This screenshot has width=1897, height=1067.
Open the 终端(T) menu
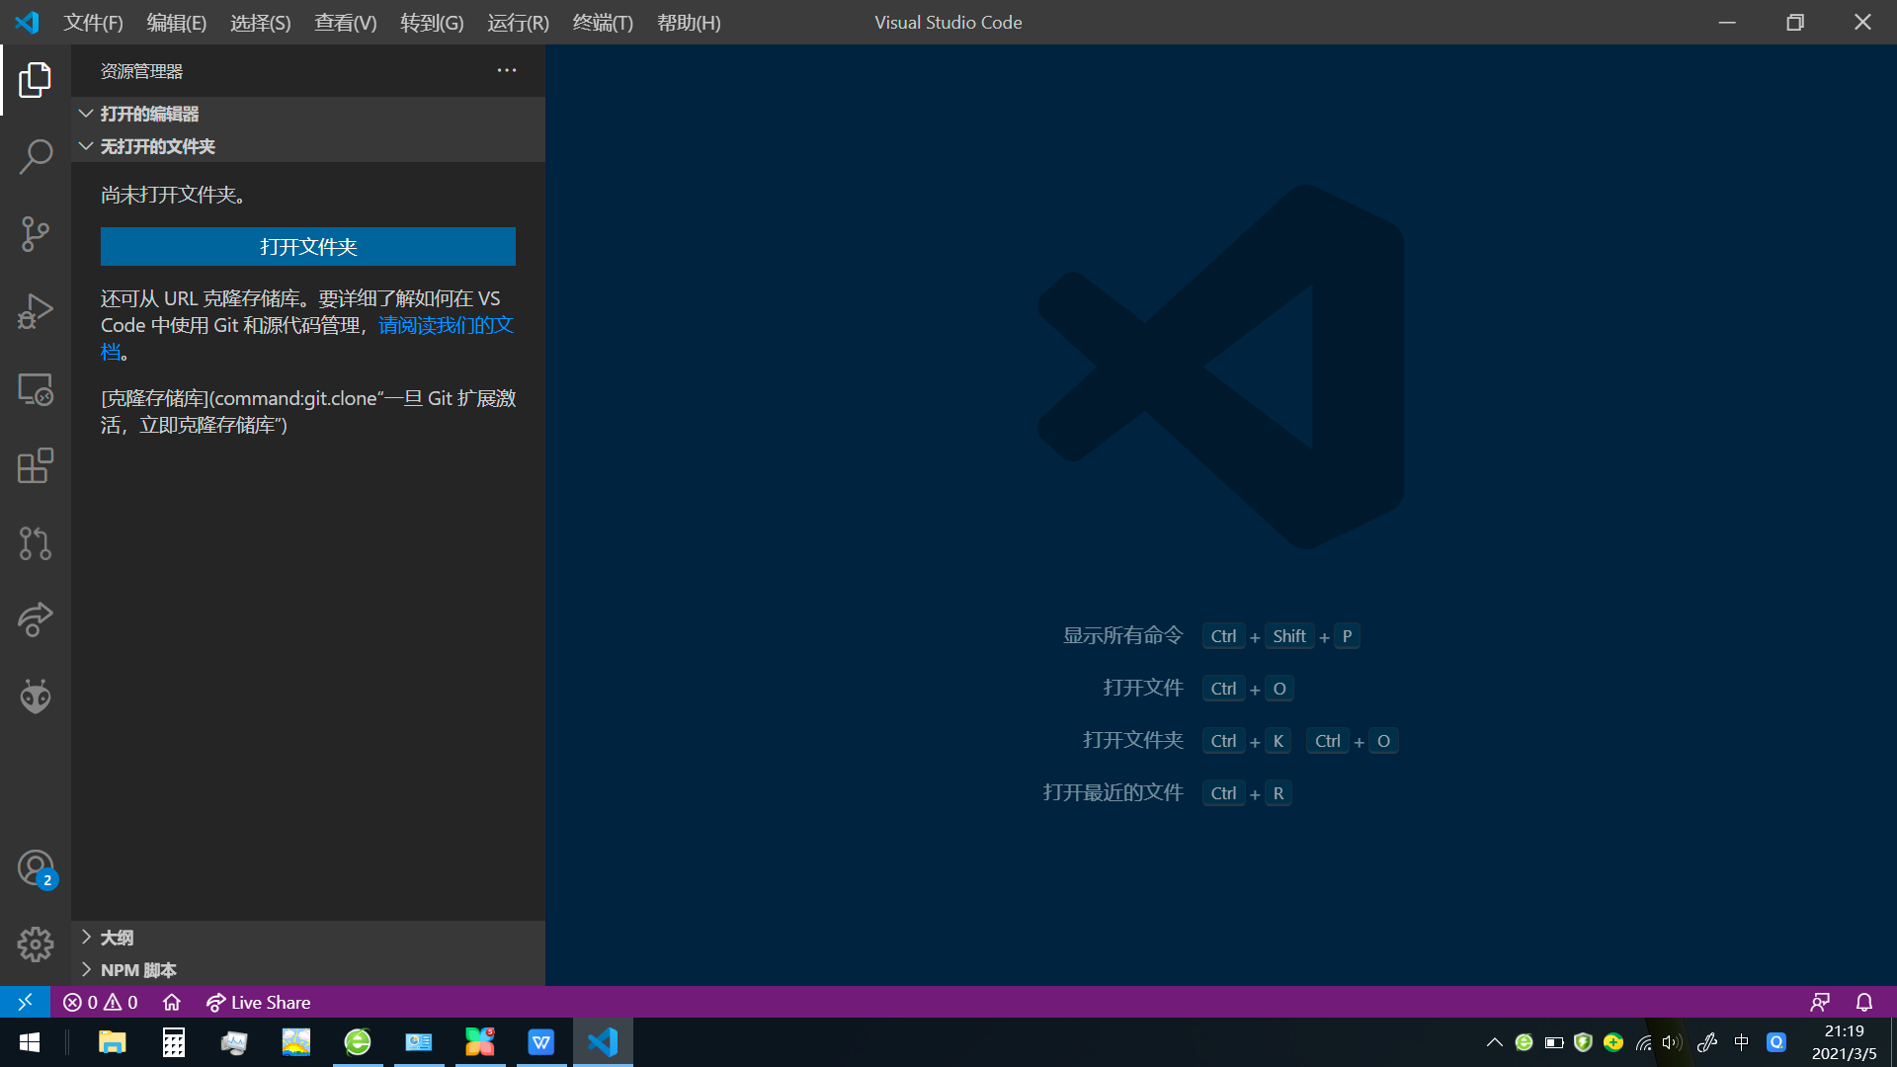coord(603,22)
